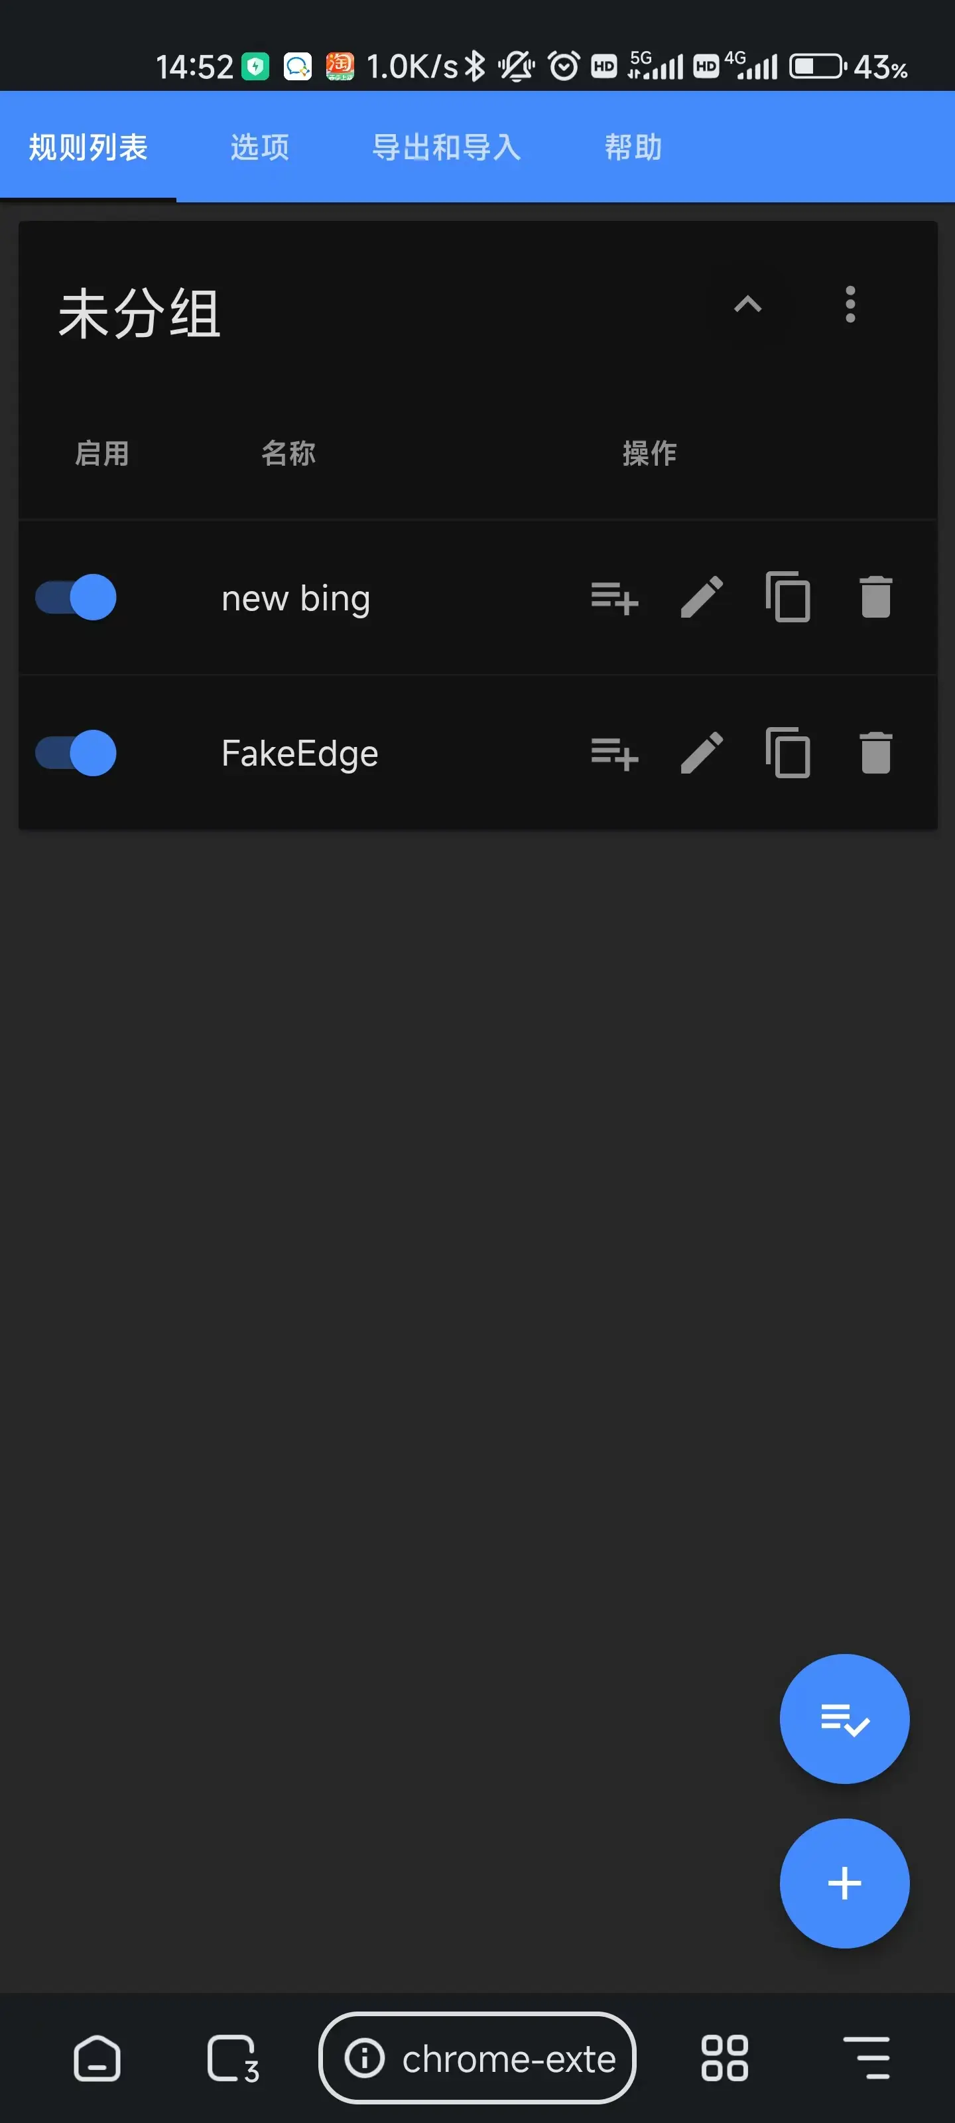Add the FakeEdge rule to a group
Screen dimensions: 955x2123
click(615, 753)
